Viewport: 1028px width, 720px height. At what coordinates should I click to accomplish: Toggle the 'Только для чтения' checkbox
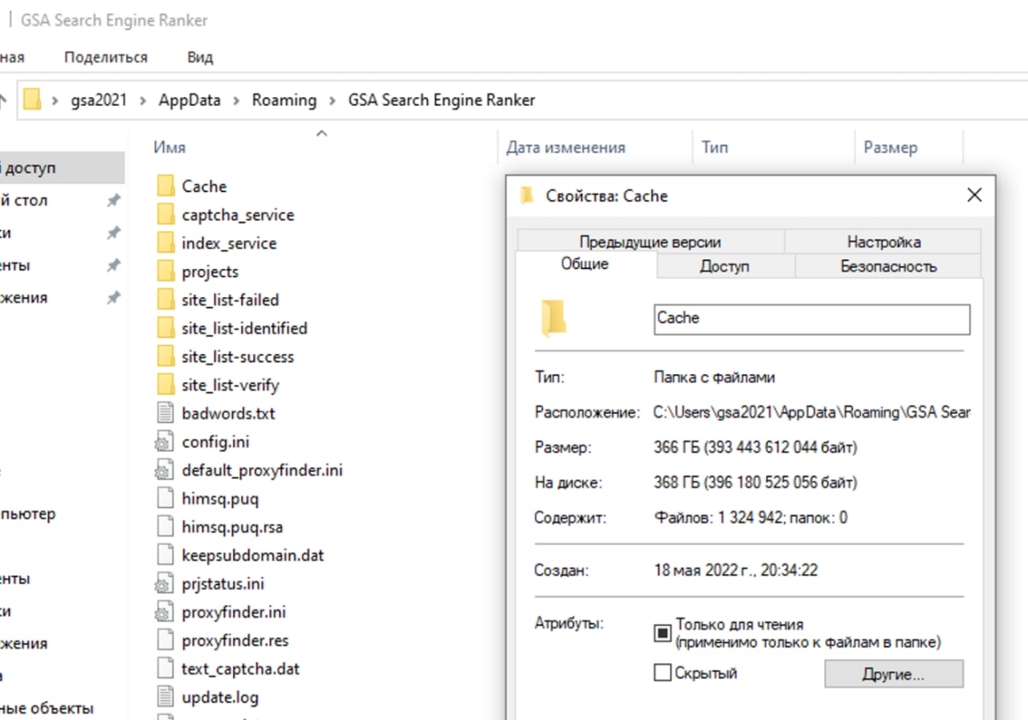[662, 633]
